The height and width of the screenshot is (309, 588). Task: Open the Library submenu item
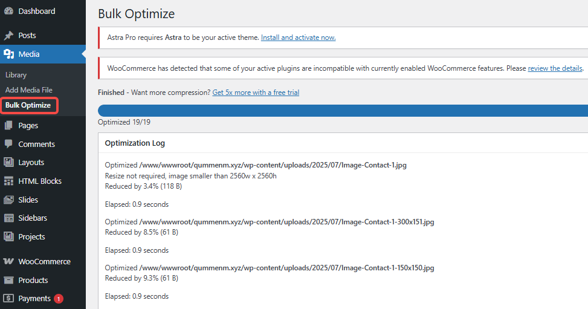[x=16, y=75]
